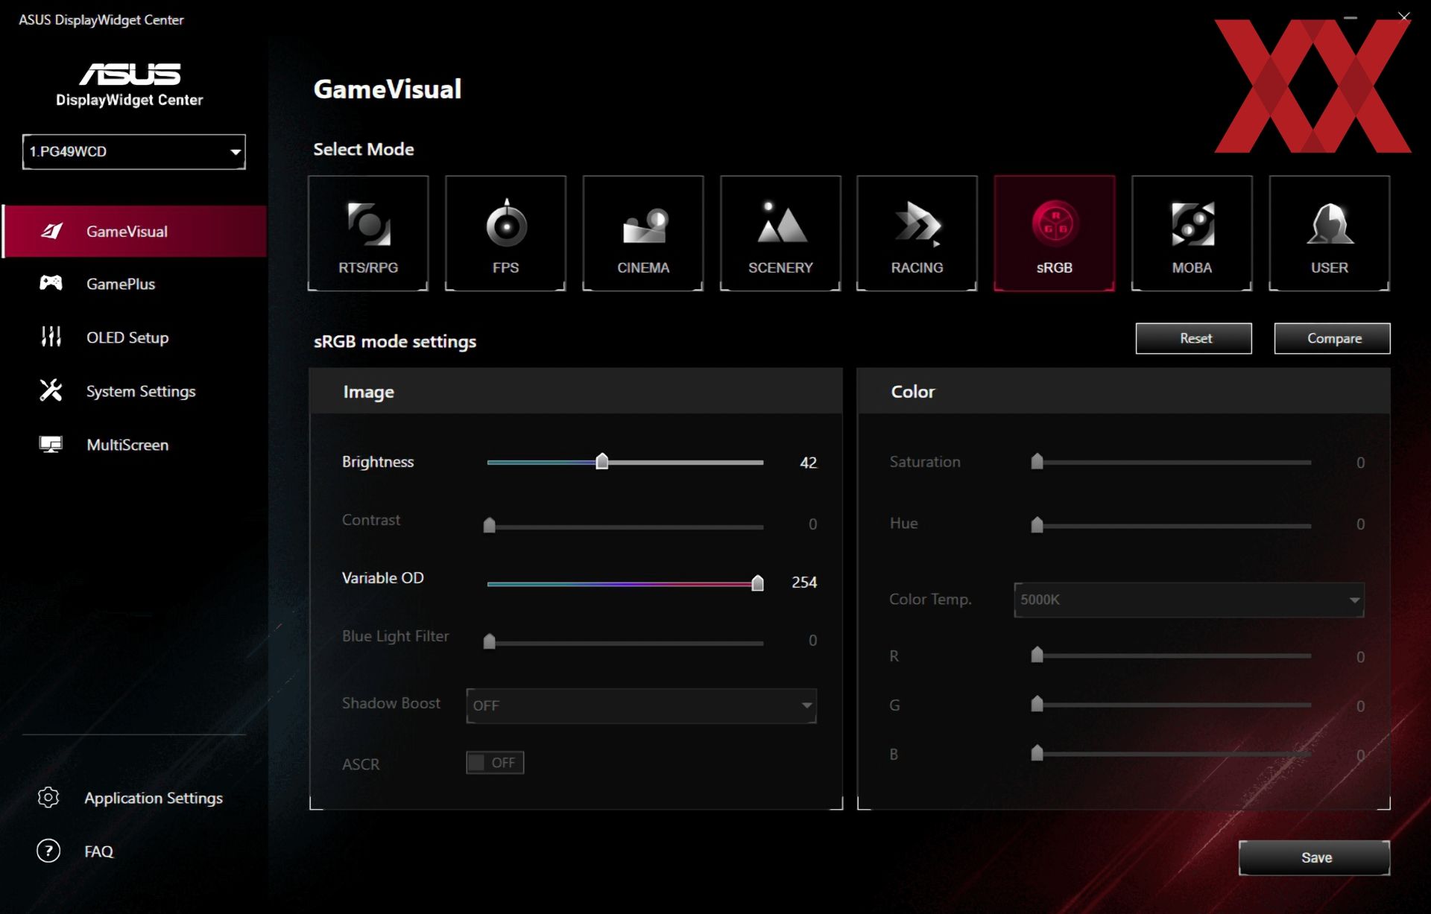Open the Color Temp. 5000K dropdown
The image size is (1431, 914).
[1189, 600]
